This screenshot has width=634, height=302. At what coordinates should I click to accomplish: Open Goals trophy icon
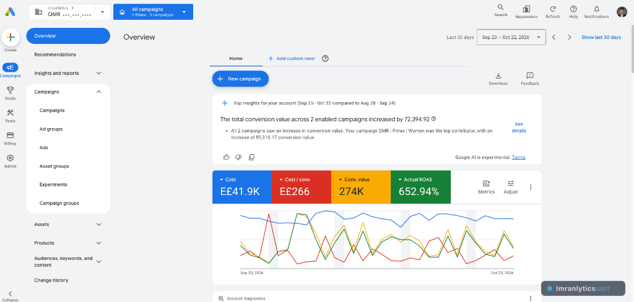click(x=11, y=90)
